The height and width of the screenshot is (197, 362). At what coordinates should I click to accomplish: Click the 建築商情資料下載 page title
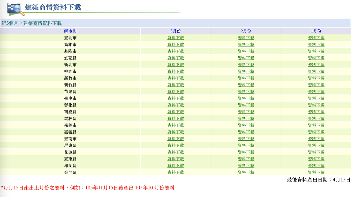pos(53,7)
